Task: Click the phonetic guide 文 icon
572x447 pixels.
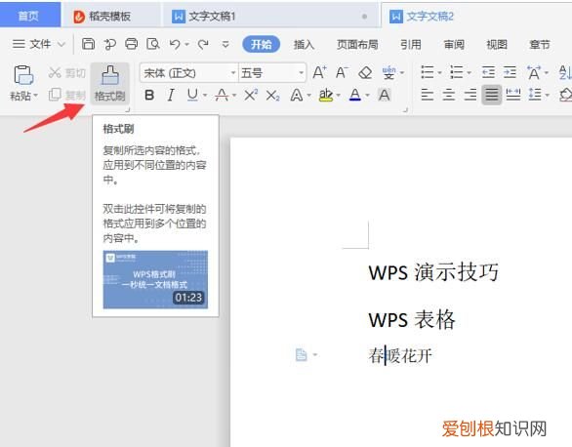Action: (388, 72)
